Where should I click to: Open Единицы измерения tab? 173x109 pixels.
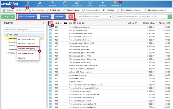[155, 10]
